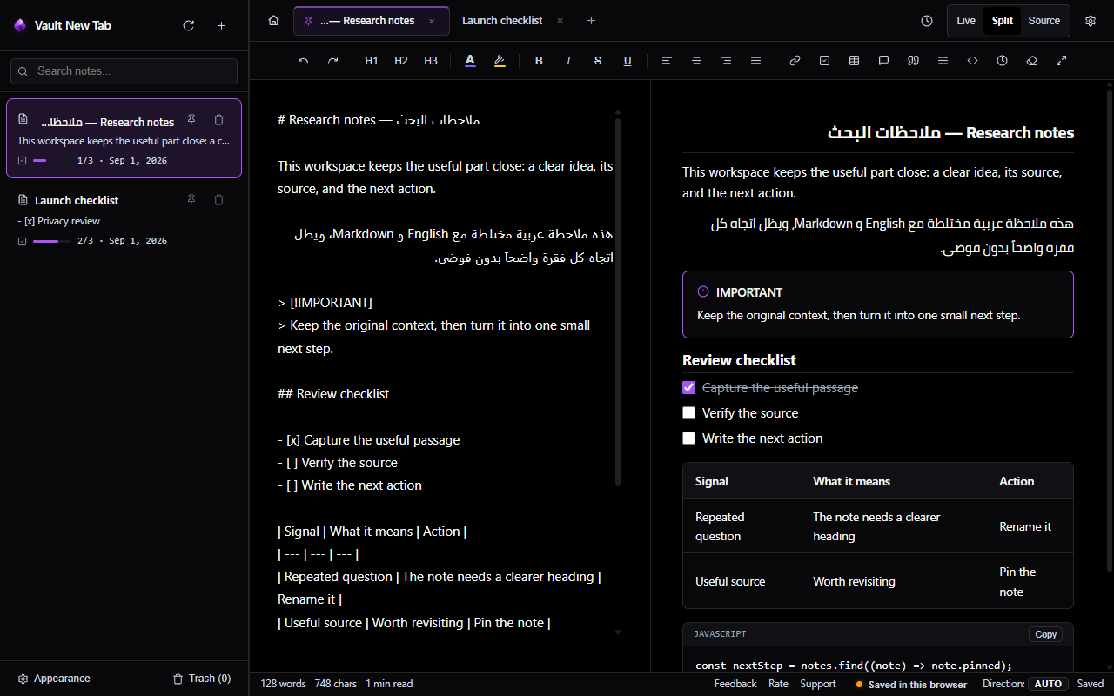Image resolution: width=1114 pixels, height=696 pixels.
Task: Toggle bold formatting
Action: 539,61
